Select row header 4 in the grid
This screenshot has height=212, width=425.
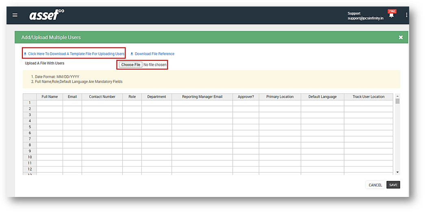[x=30, y=121]
